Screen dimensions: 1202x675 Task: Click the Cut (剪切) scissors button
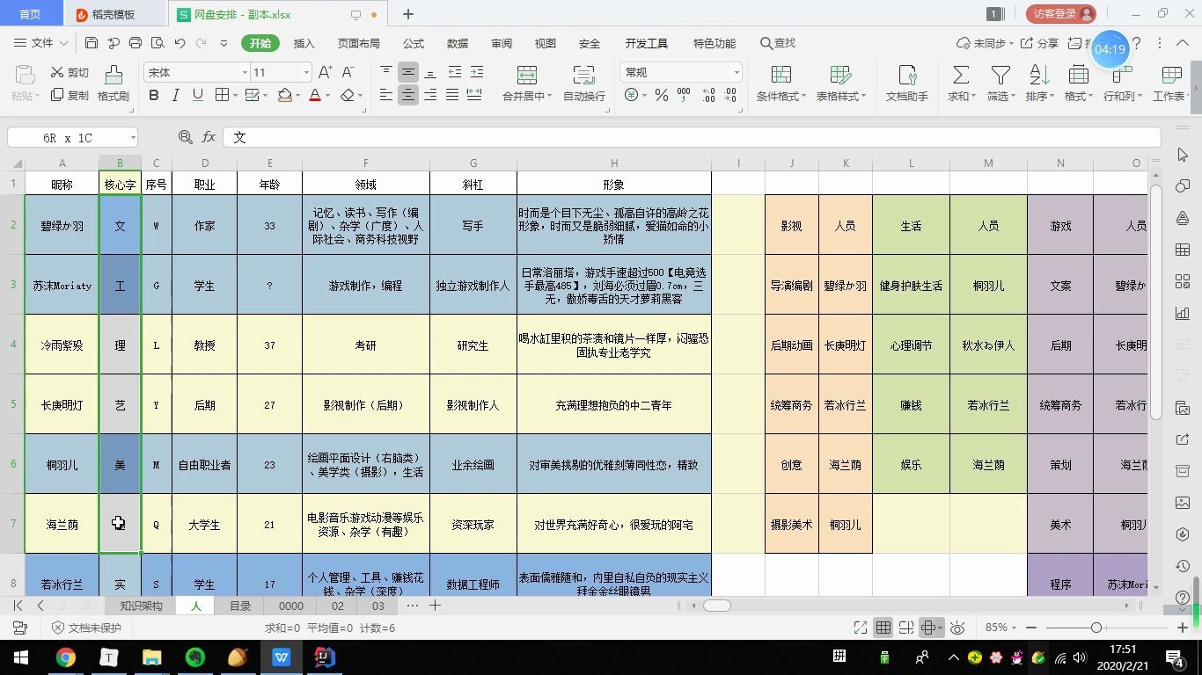[70, 72]
